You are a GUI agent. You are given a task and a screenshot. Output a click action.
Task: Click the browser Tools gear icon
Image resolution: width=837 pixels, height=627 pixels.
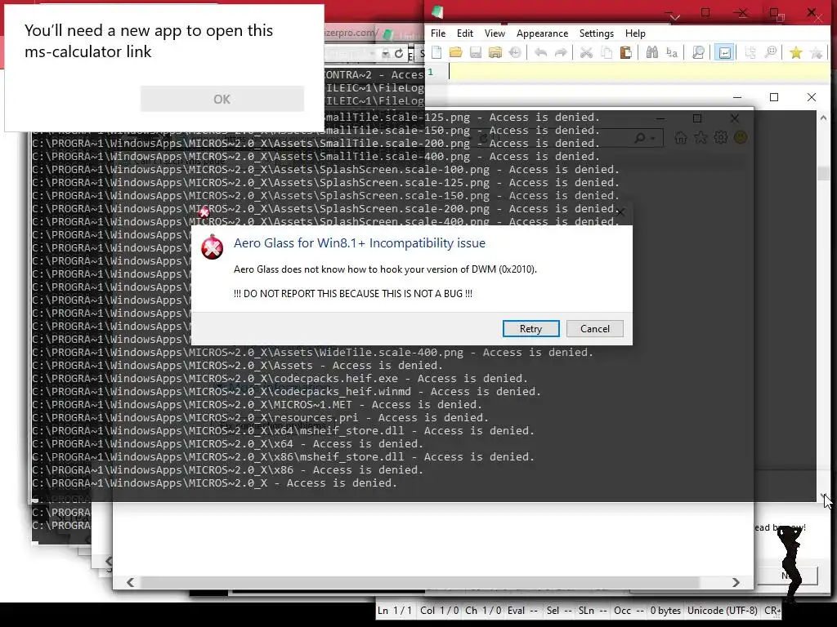pyautogui.click(x=721, y=137)
